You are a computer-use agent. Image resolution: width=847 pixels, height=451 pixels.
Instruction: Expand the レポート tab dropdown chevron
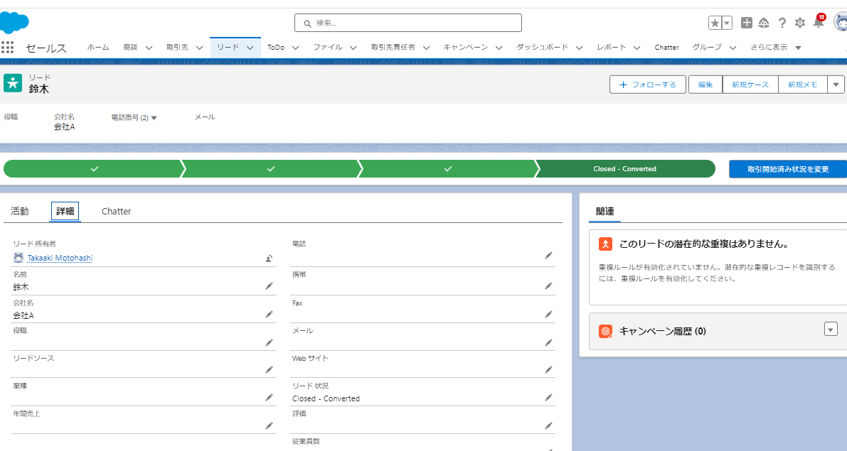point(637,48)
